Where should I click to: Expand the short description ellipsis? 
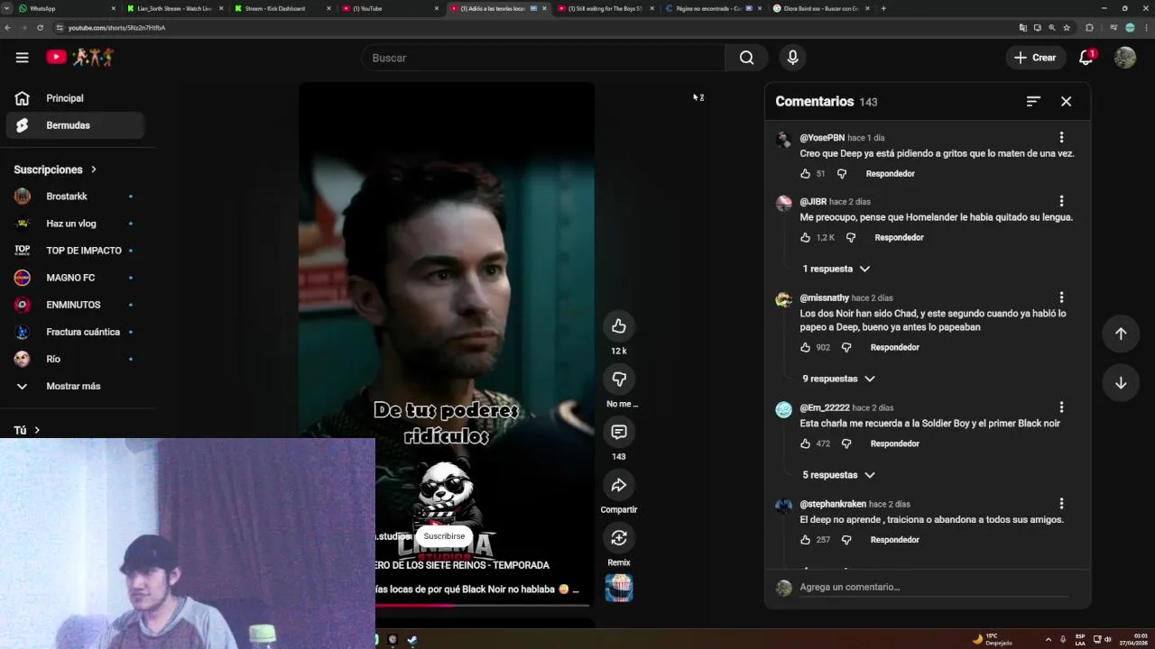click(576, 590)
